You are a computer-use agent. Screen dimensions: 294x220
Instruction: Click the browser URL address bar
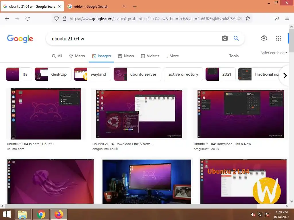click(x=156, y=19)
